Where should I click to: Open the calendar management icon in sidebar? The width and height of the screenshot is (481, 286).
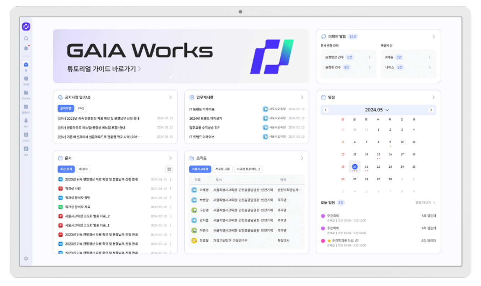[26, 106]
